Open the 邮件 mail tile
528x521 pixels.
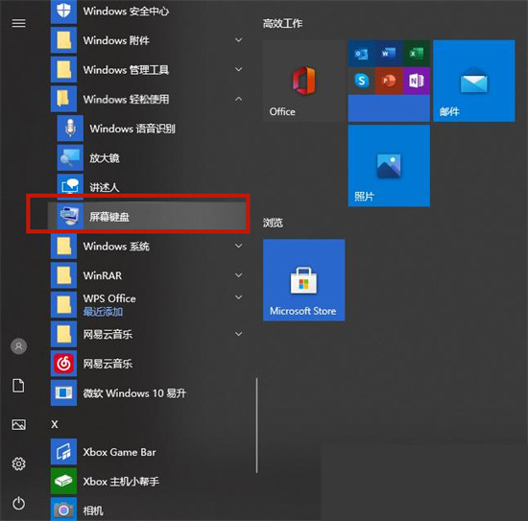pyautogui.click(x=474, y=81)
